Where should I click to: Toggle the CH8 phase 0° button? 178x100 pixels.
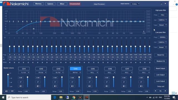point(141,82)
